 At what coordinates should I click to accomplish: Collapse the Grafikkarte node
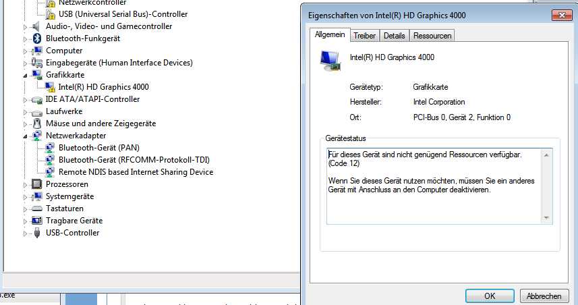point(25,76)
